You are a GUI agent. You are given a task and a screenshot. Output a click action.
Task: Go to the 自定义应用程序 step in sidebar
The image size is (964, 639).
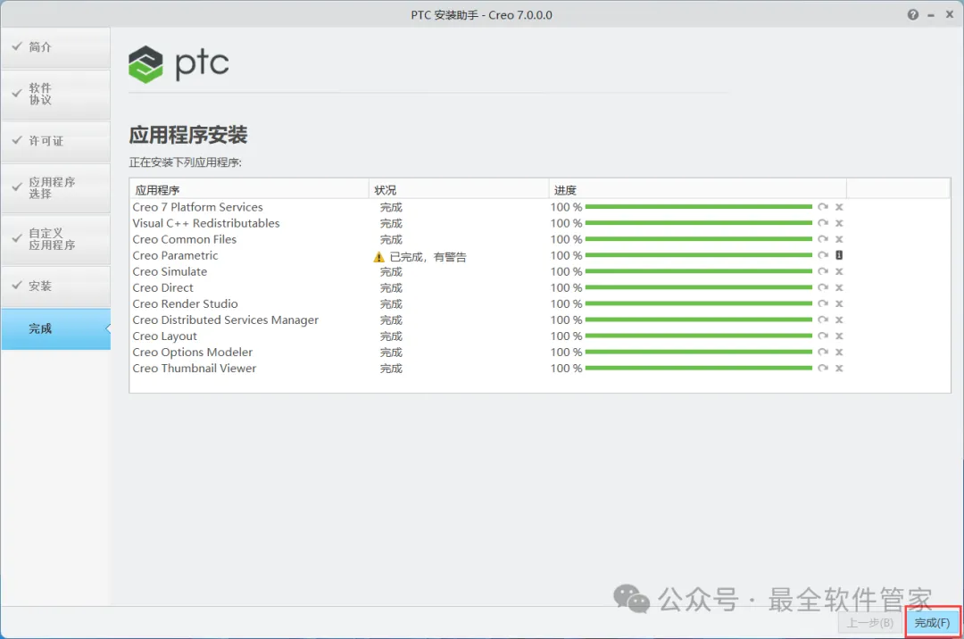(x=56, y=239)
